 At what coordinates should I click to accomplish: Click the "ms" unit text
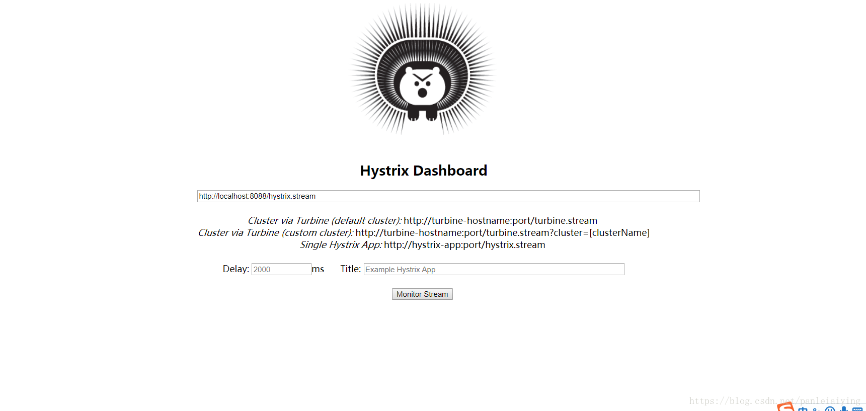[x=318, y=269]
